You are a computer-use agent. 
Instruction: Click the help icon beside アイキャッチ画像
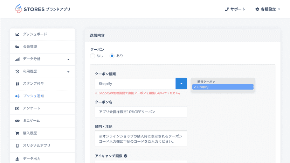(x=126, y=156)
